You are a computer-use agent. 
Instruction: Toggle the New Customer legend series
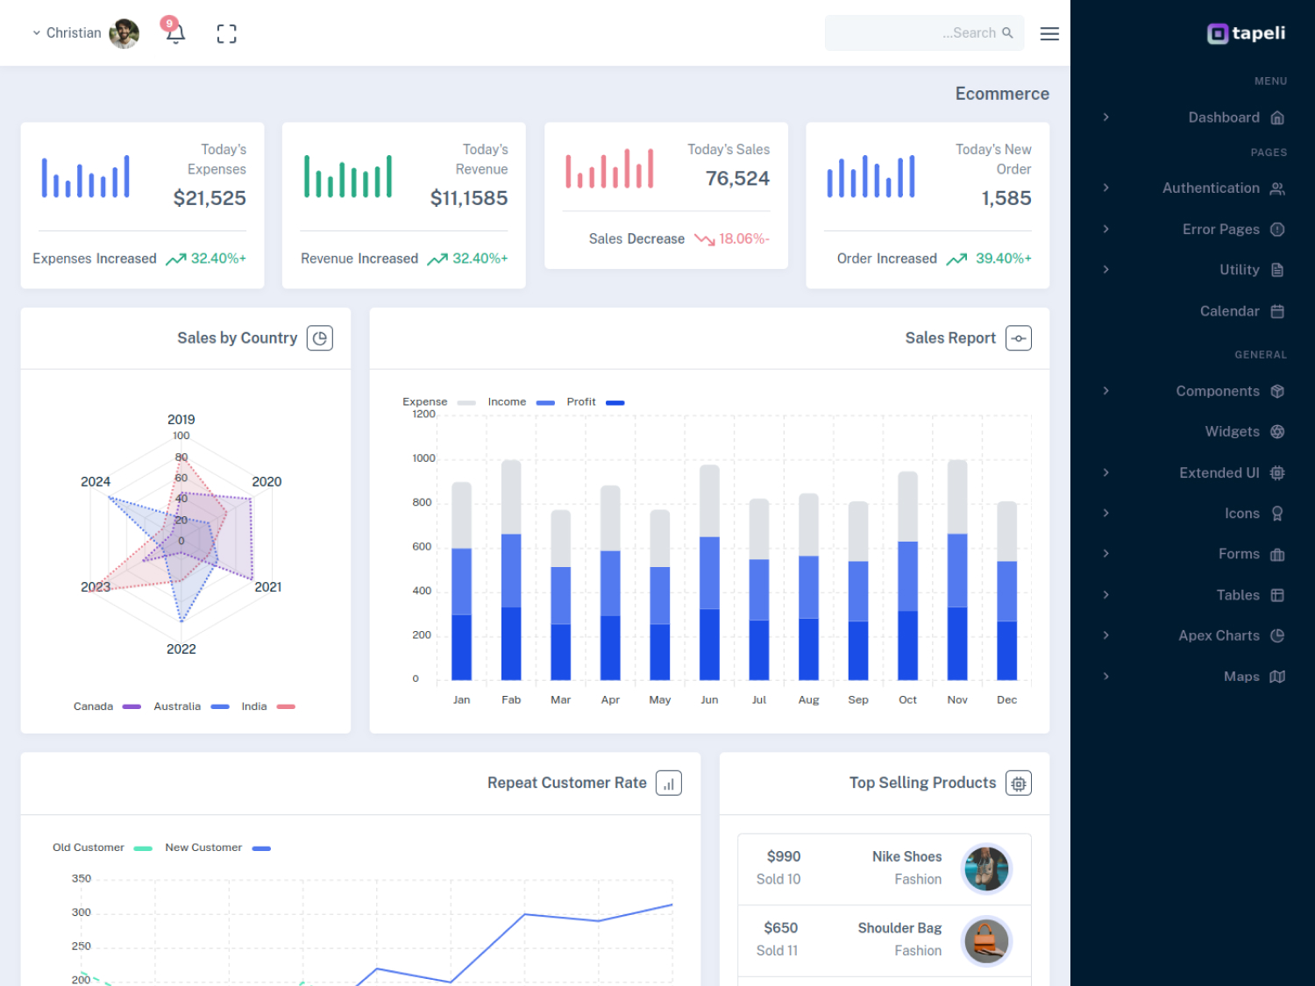point(217,848)
